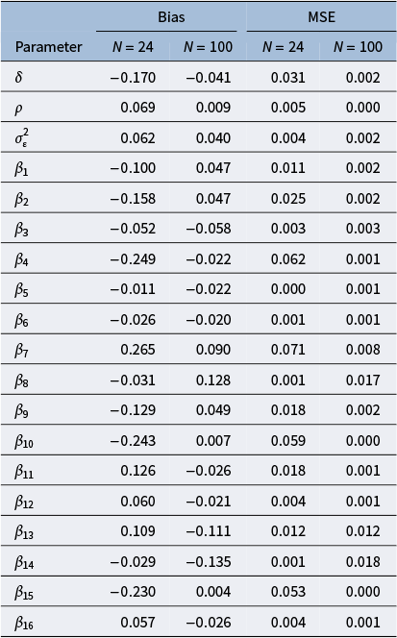397x638 pixels.
Task: Click the −0.170 bias value for δ
Action: coord(133,77)
